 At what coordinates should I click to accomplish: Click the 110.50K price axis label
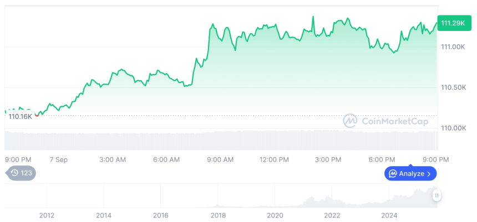(453, 87)
